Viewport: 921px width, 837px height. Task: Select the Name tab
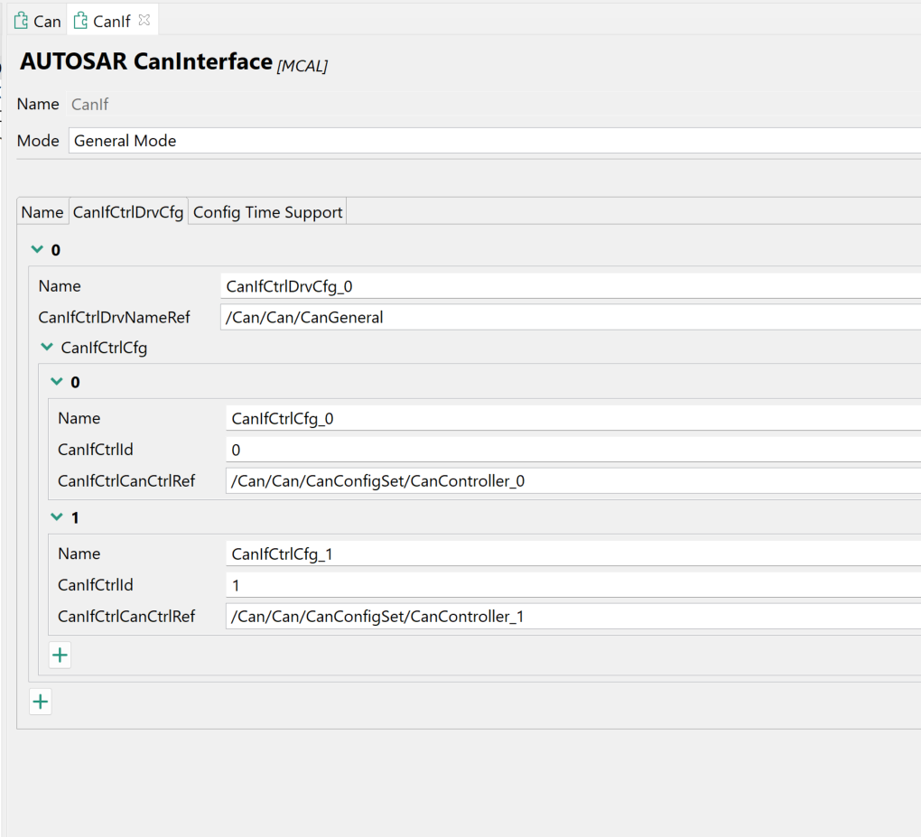click(x=42, y=212)
